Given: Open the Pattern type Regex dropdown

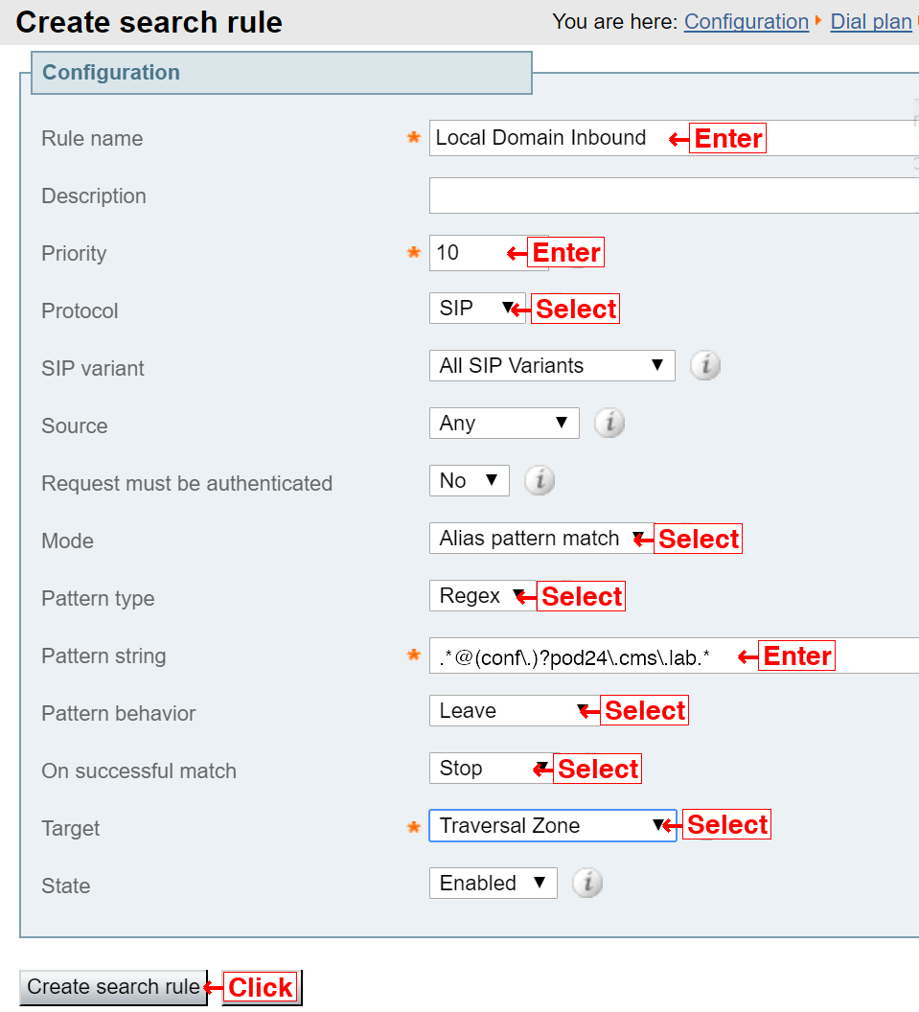Looking at the screenshot, I should [x=483, y=596].
